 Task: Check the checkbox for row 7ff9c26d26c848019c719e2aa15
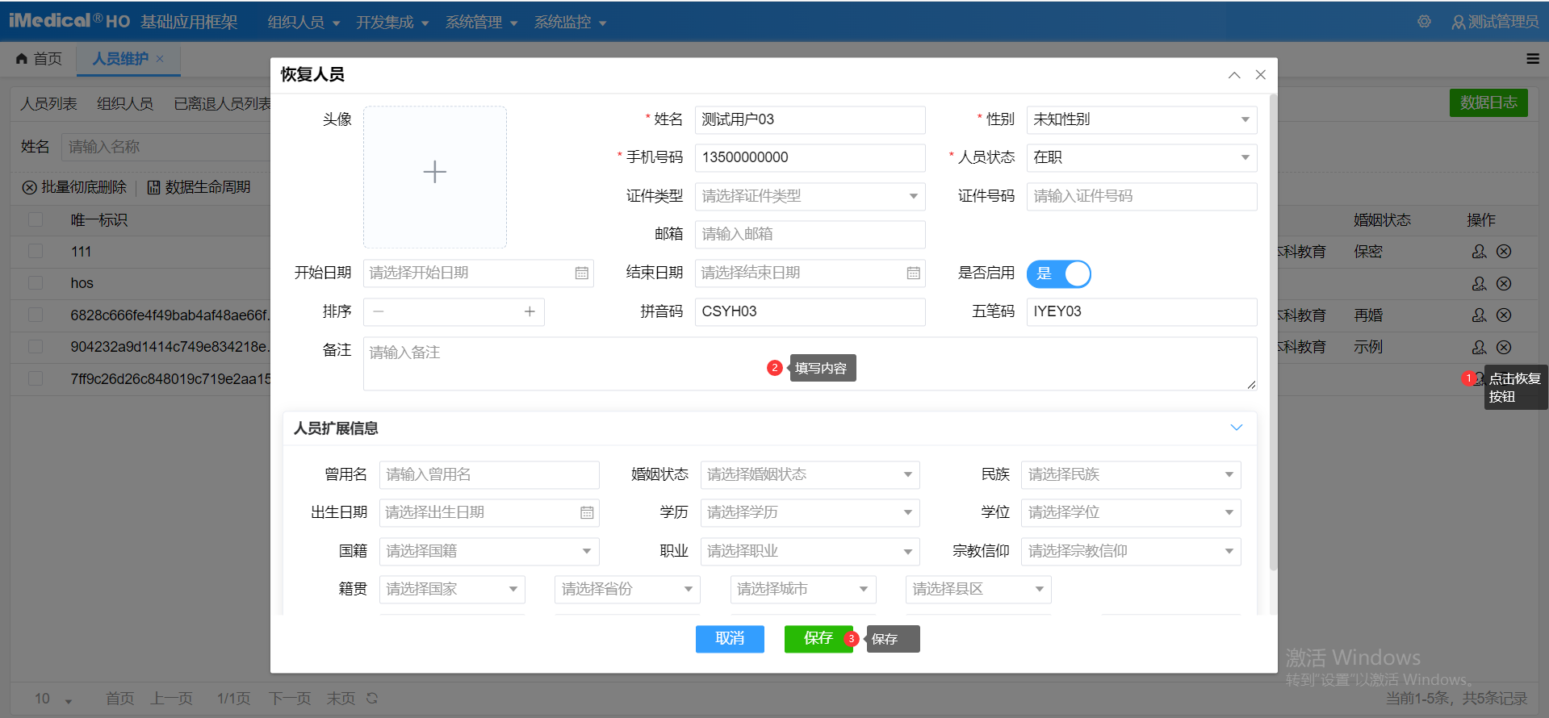[36, 378]
